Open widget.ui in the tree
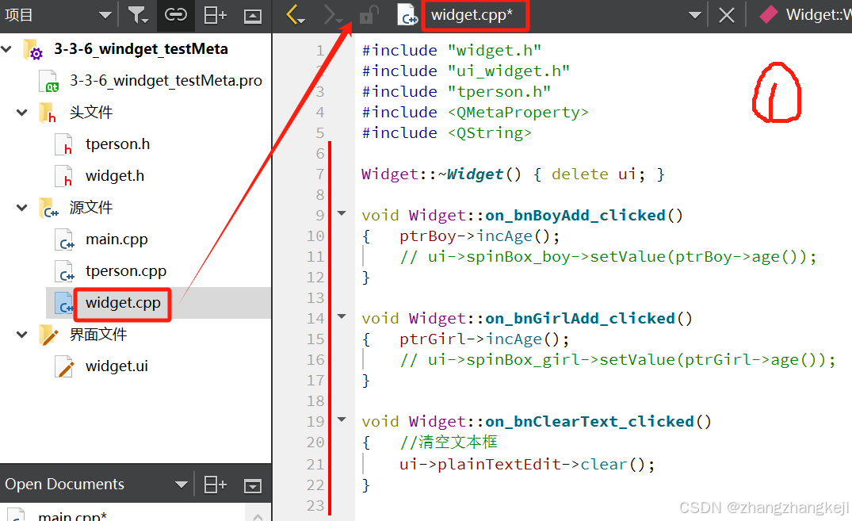Viewport: 852px width, 521px height. [117, 366]
